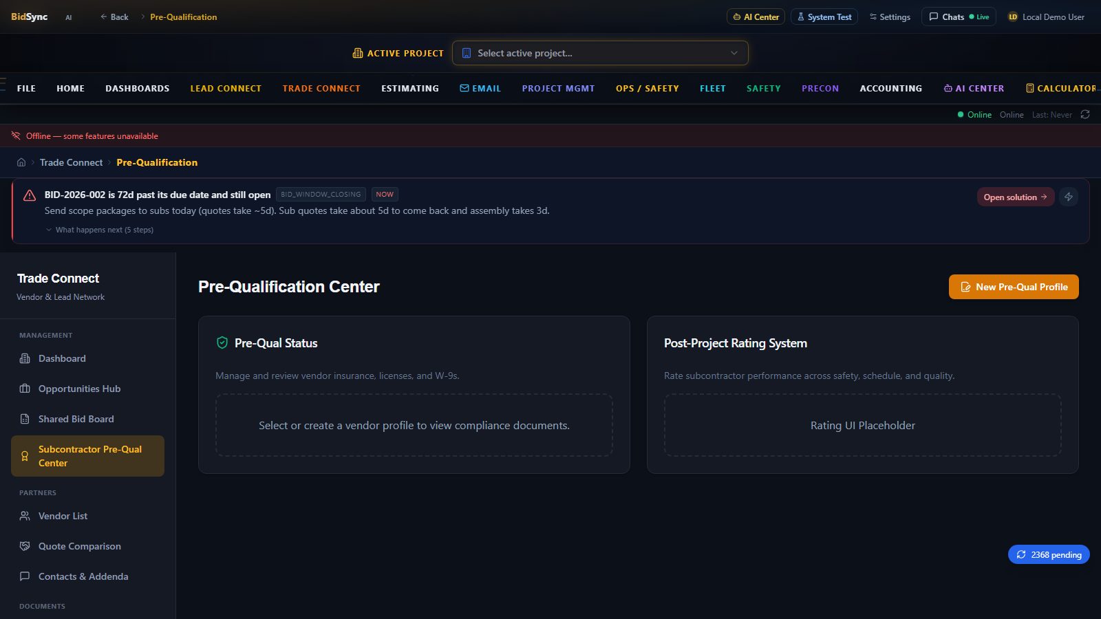The width and height of the screenshot is (1101, 619).
Task: Open Quote Comparison
Action: pos(87,546)
